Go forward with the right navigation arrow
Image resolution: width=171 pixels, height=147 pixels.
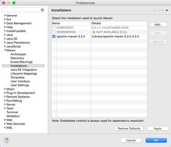(159, 10)
